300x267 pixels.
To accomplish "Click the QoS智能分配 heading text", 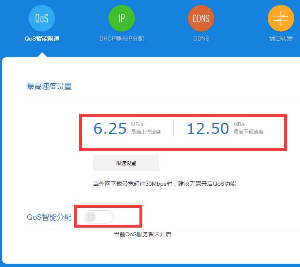I will click(49, 217).
